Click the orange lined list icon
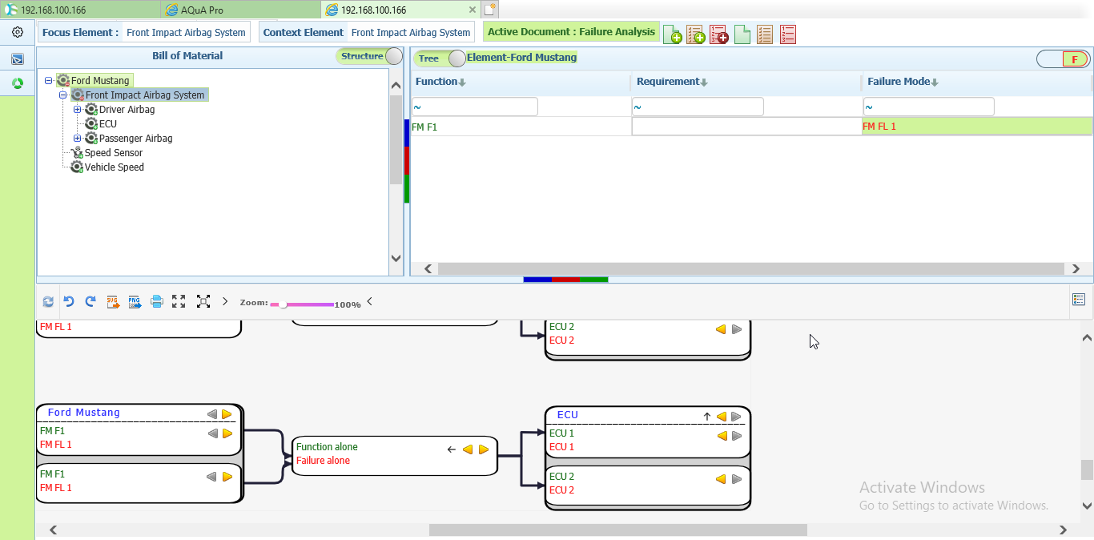 [765, 34]
